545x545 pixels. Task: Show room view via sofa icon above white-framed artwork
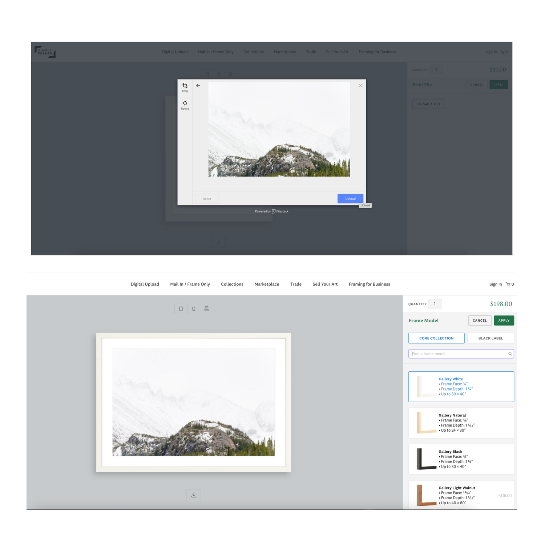[x=206, y=309]
